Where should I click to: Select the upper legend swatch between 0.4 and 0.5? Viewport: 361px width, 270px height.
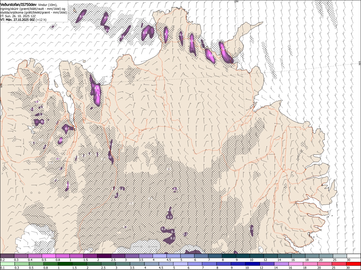[35, 256]
